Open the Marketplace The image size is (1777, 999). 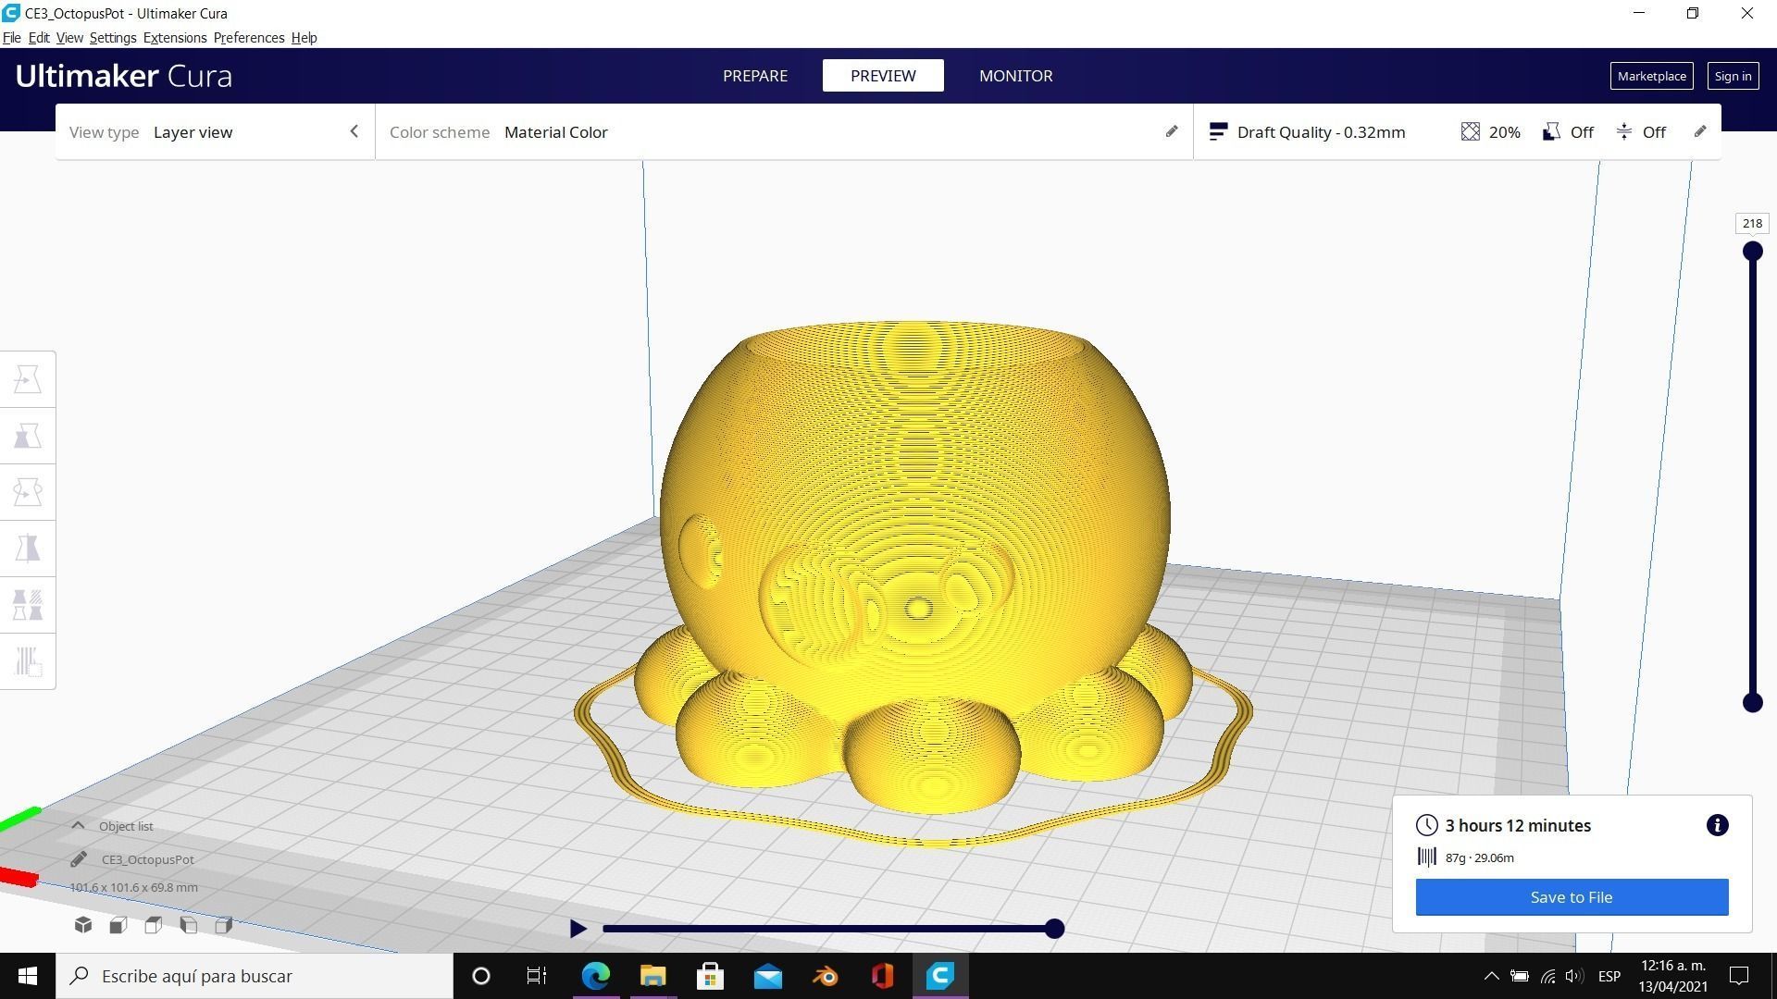pyautogui.click(x=1651, y=76)
